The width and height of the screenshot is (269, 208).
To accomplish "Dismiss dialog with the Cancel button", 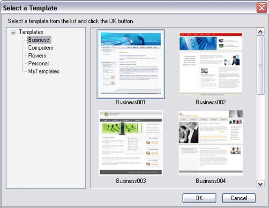I will 239,198.
